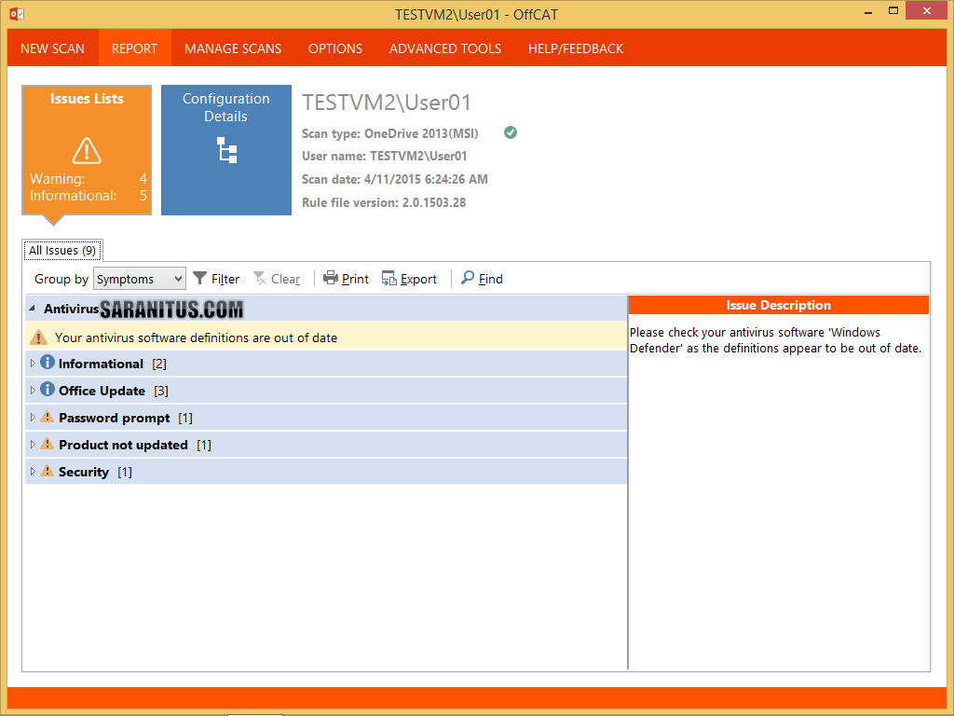Select the Antivirus group row label

click(x=71, y=309)
